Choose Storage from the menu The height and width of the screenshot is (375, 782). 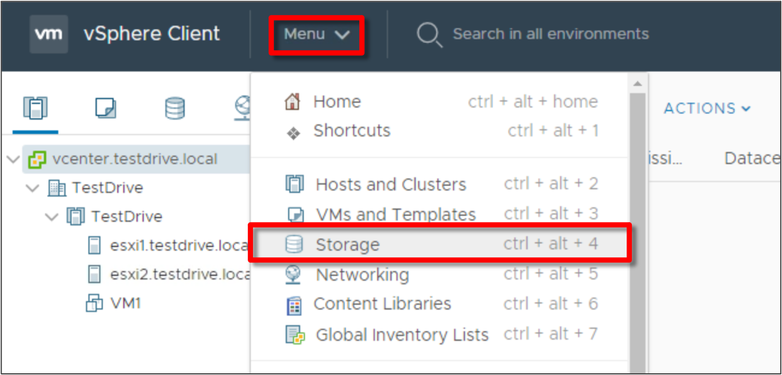tap(440, 244)
